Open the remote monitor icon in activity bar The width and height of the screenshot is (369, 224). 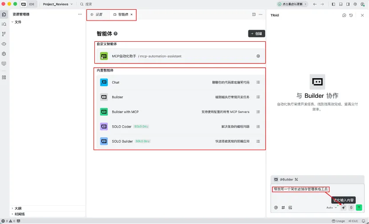click(x=4, y=64)
